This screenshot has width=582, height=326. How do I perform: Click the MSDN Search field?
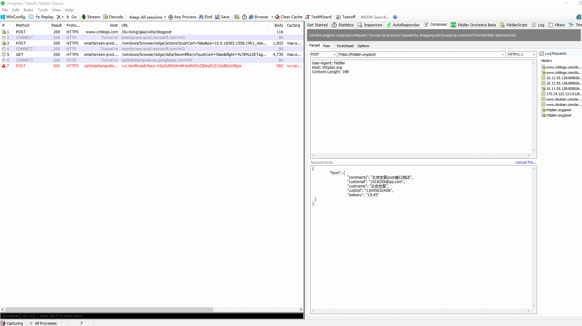click(x=375, y=17)
